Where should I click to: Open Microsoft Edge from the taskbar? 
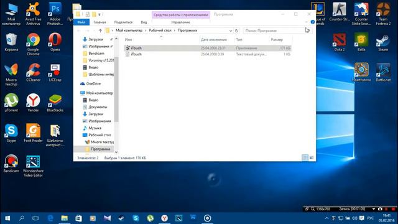click(50, 218)
